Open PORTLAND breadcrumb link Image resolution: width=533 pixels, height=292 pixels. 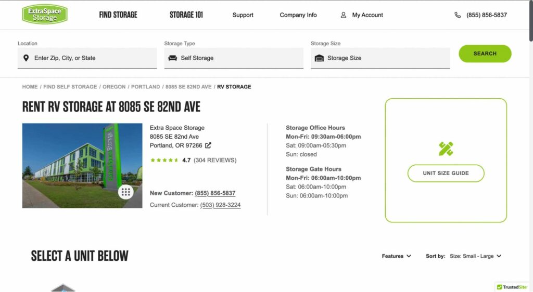(x=146, y=87)
